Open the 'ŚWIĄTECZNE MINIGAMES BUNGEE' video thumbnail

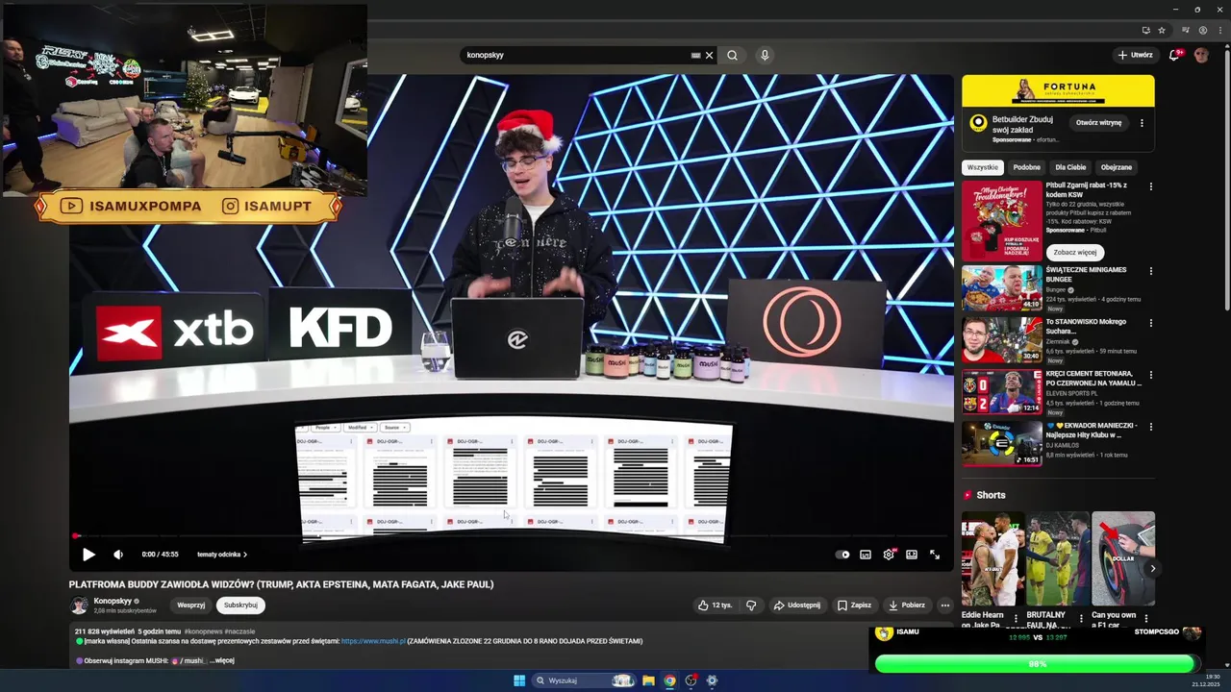tap(1002, 288)
